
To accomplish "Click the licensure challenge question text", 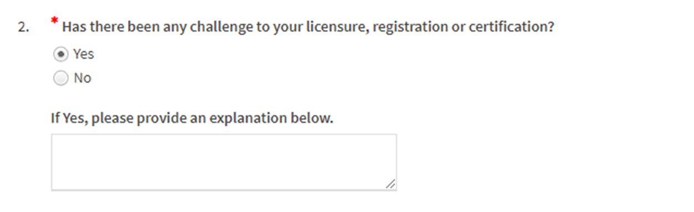I will tap(308, 27).
